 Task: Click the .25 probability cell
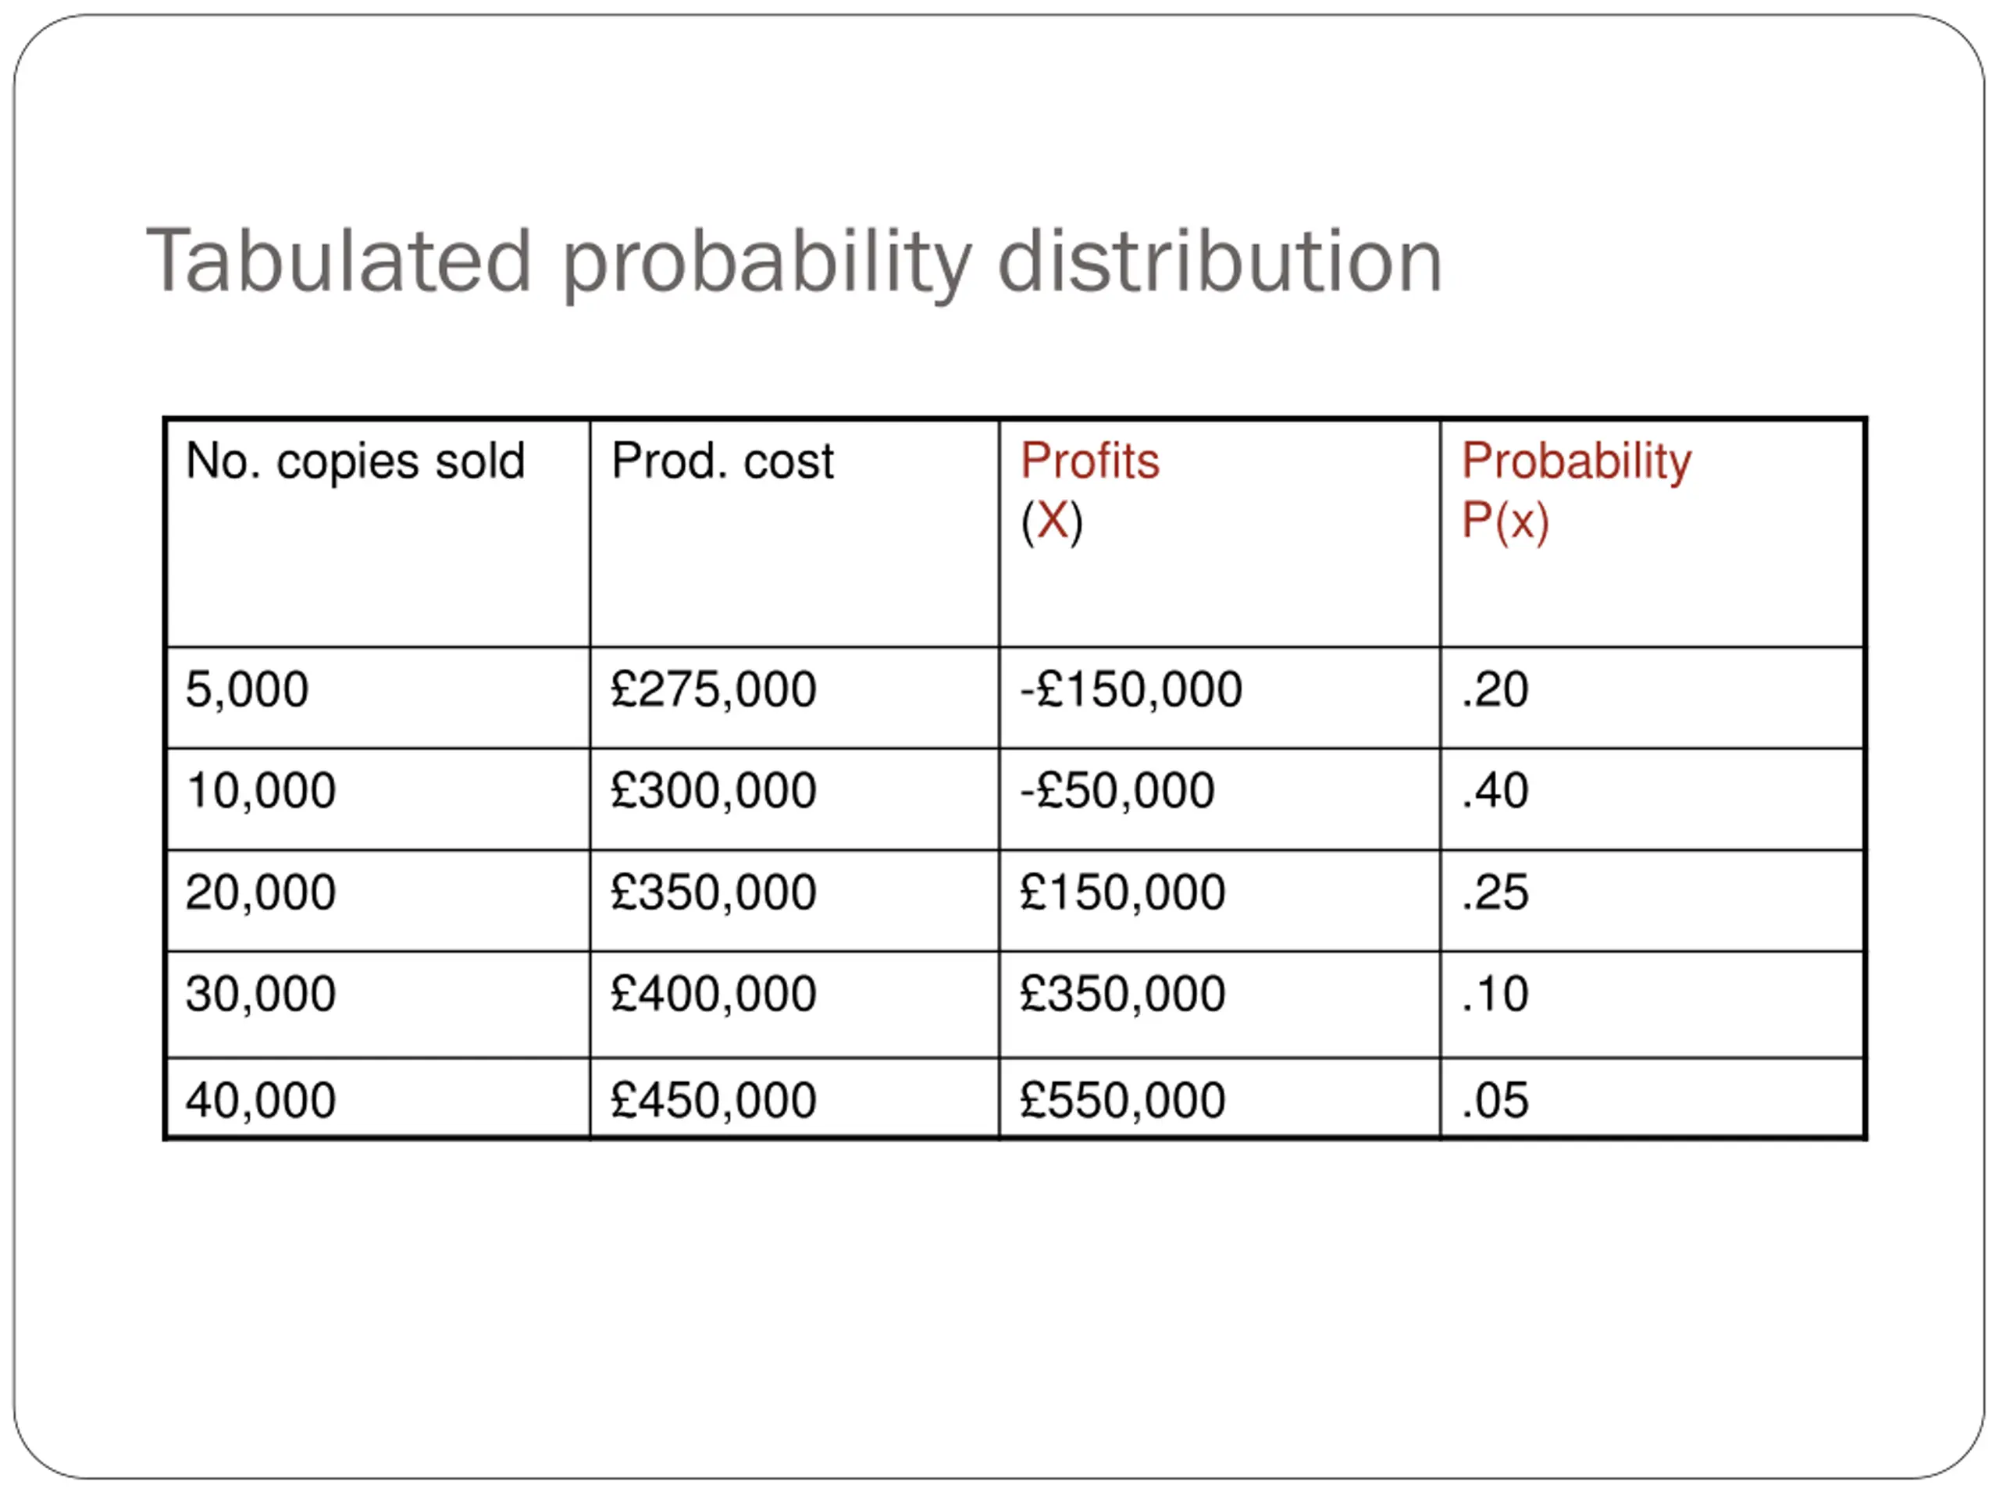click(x=1652, y=901)
